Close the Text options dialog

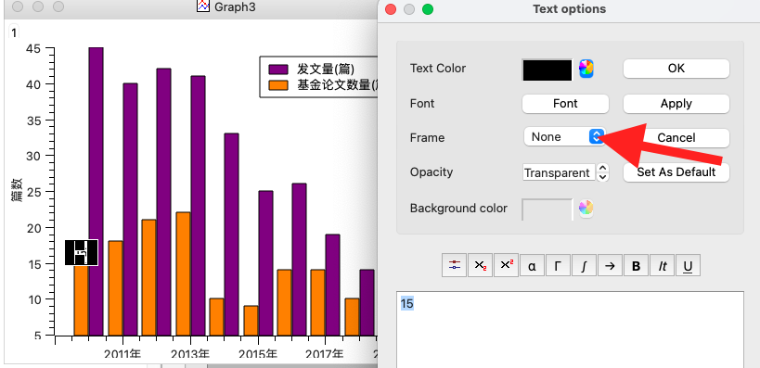click(391, 9)
